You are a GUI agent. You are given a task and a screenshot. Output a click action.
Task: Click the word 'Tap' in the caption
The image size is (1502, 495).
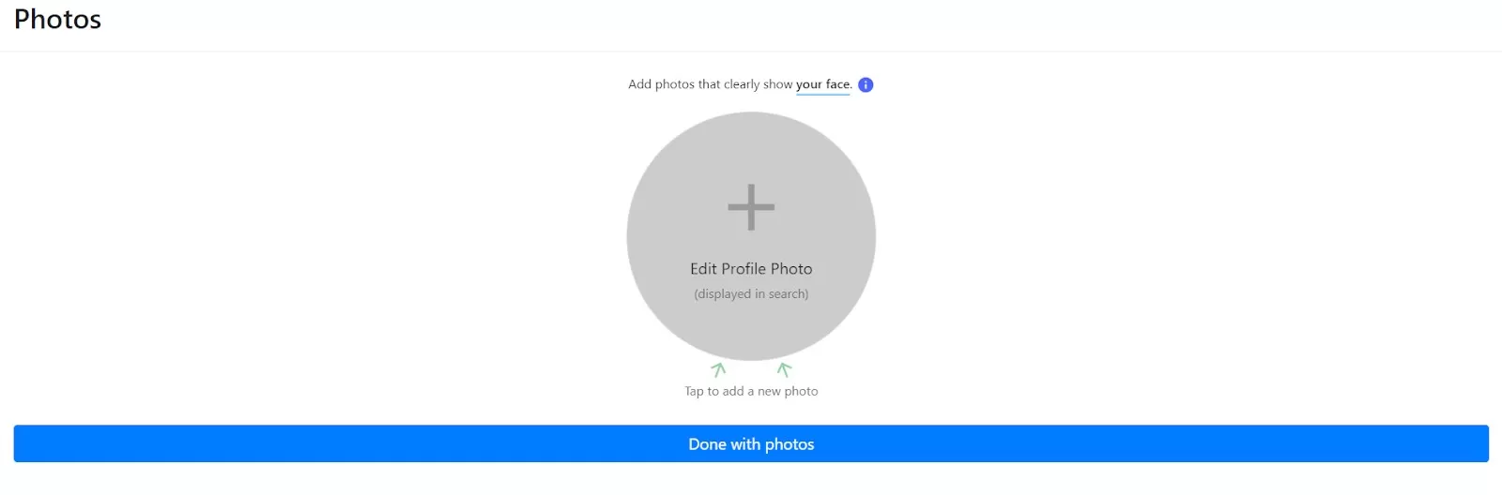coord(694,391)
